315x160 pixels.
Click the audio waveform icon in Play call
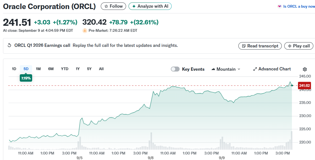tap(289, 46)
